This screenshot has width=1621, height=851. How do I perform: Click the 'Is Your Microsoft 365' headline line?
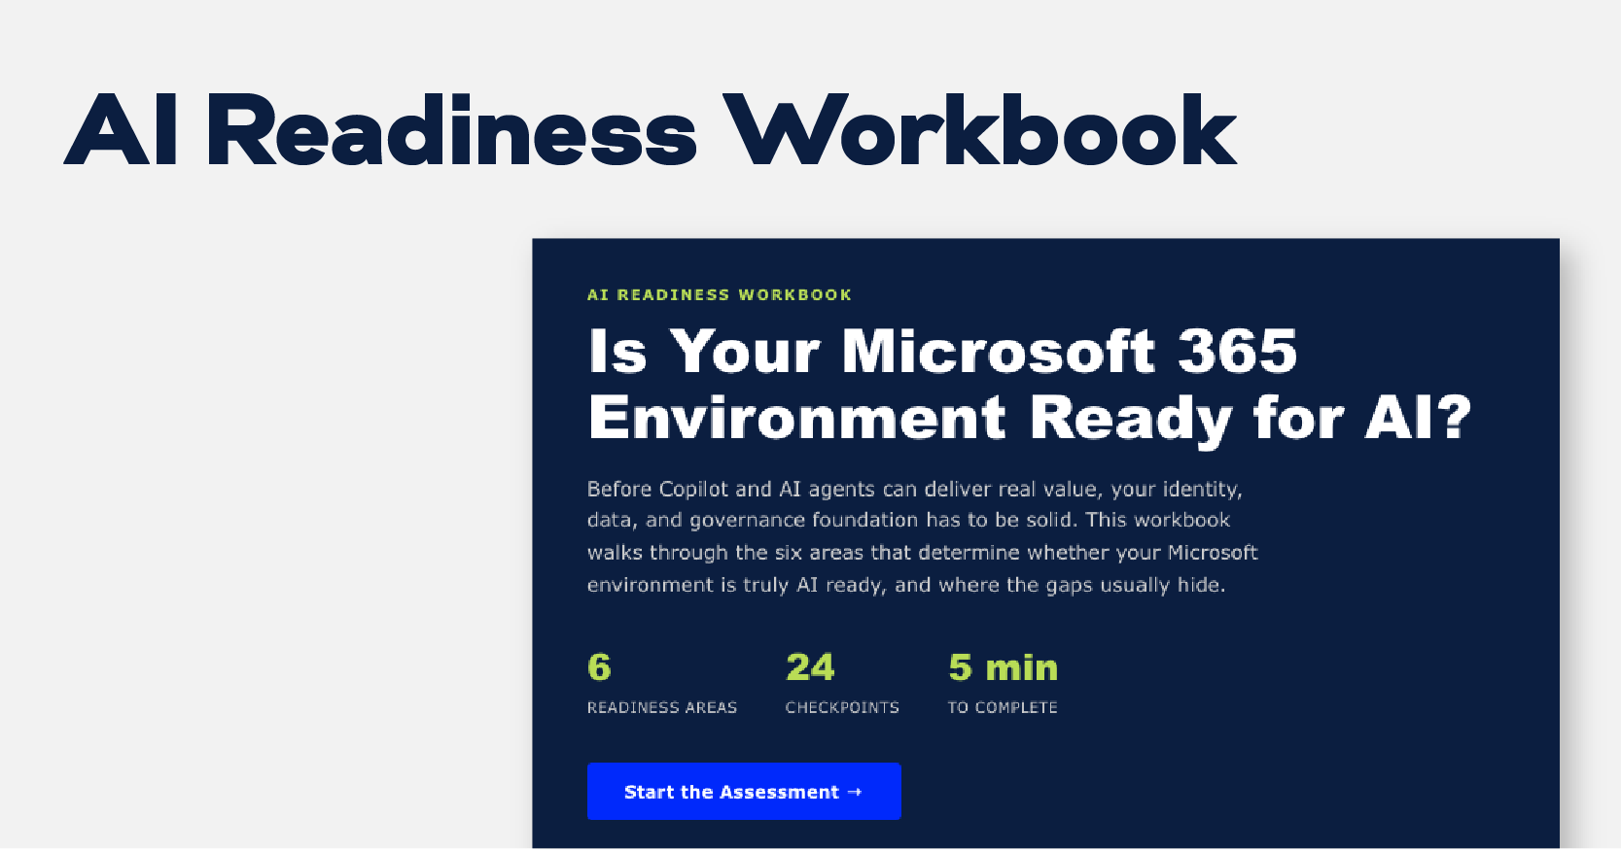click(943, 351)
